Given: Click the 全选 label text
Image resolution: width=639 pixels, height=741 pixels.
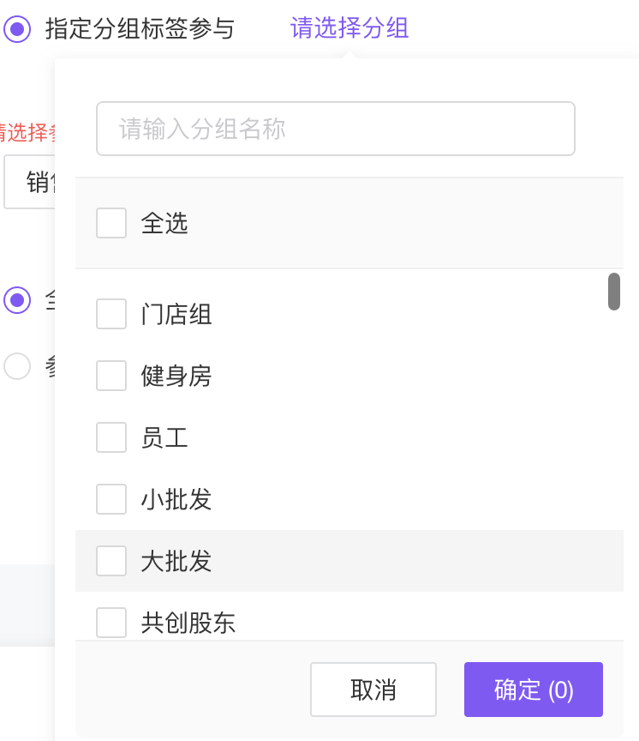Looking at the screenshot, I should [x=164, y=225].
